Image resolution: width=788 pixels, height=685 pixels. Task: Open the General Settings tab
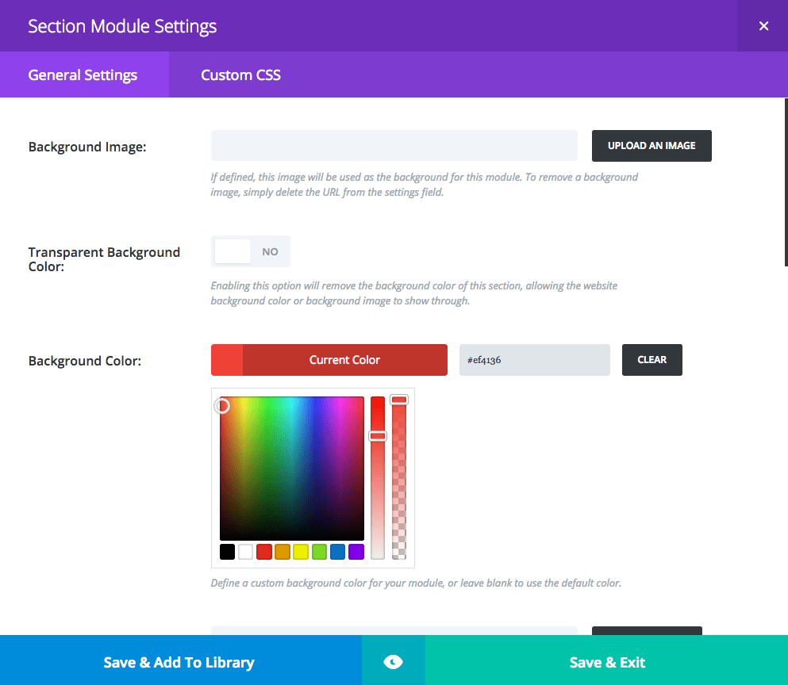click(x=83, y=75)
